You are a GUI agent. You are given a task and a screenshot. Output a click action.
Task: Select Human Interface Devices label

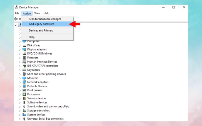(42, 62)
